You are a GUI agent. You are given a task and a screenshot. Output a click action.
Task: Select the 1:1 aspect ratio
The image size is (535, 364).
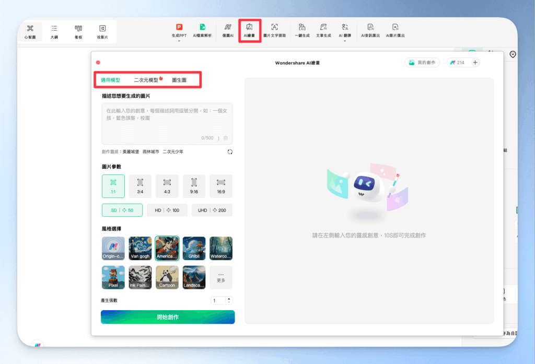[x=113, y=186]
